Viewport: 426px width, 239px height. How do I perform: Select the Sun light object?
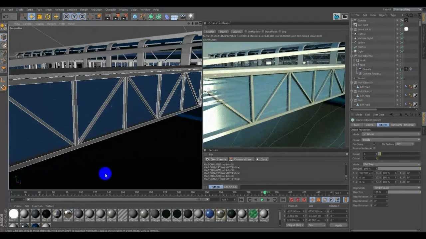(363, 25)
